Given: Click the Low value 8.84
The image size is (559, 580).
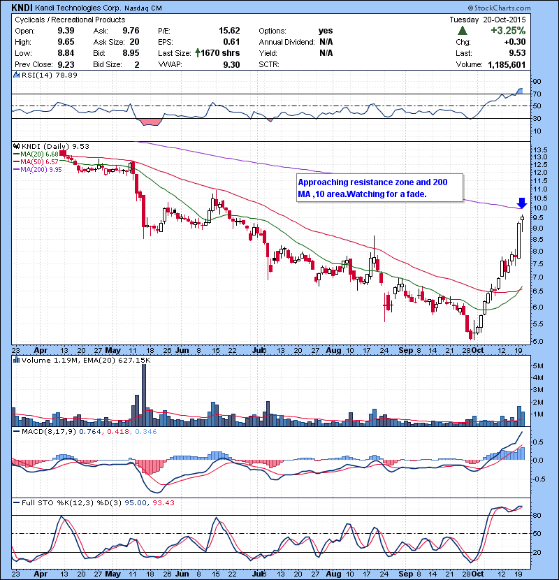Looking at the screenshot, I should (66, 53).
